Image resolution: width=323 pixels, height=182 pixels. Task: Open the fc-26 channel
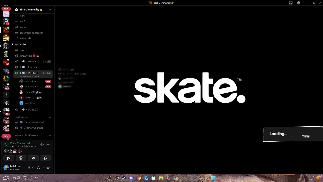point(33,44)
